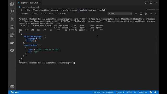Switch to the PROBLEMS panel tab

(23, 14)
